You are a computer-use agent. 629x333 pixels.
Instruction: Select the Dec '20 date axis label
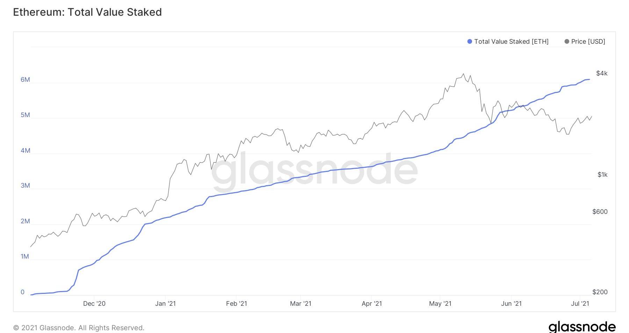(x=94, y=304)
